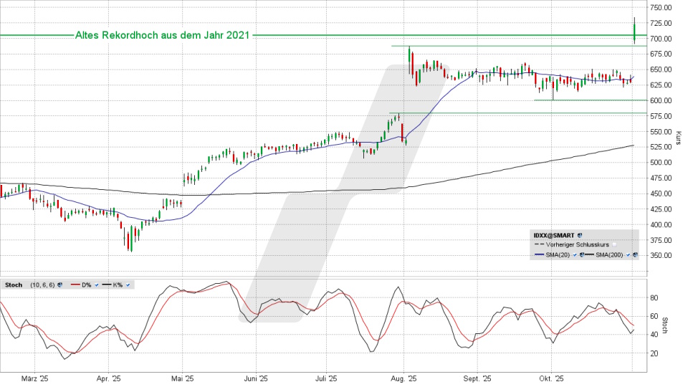Click the Aug. '25 date axis label
Viewport: 688px width, 387px height.
pyautogui.click(x=403, y=378)
